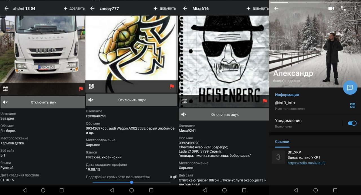
Task: Report Mixa616 with the red flag
Action: (265, 101)
